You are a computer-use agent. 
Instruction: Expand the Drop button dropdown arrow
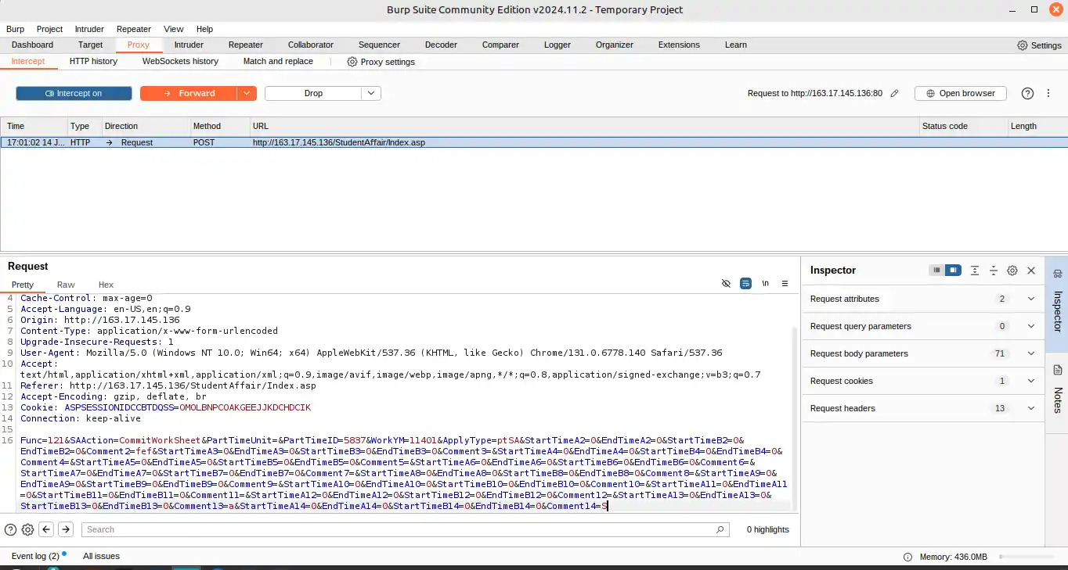click(371, 93)
